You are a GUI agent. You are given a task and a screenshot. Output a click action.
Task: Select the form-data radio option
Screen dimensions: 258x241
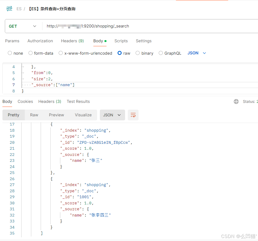pyautogui.click(x=30, y=53)
